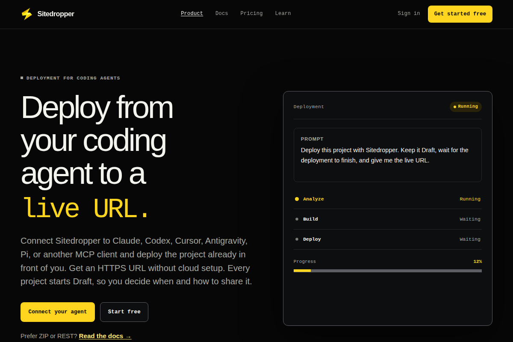Click the Sitedropper brand name
Viewport: 513px width, 342px height.
point(56,14)
